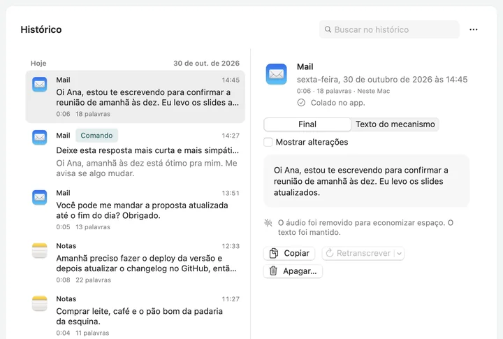
Task: Click the 13:51 timestamp
Action: pos(231,193)
